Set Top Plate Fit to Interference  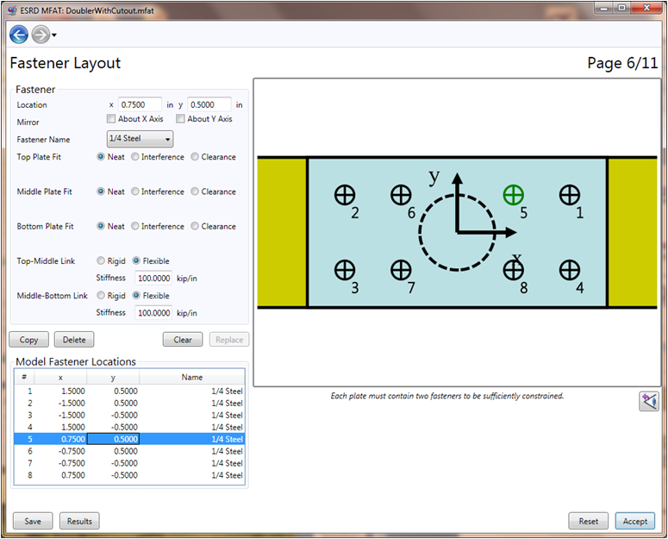pos(136,157)
